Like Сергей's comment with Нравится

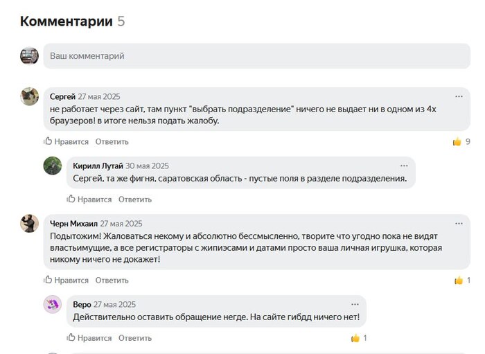[x=67, y=141]
